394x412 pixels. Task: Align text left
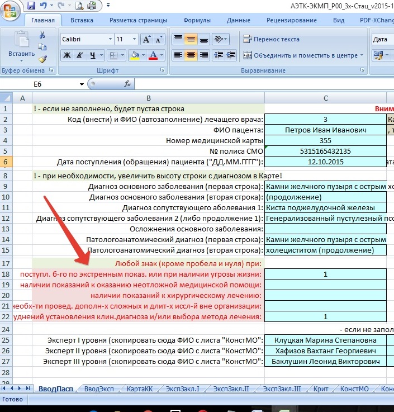point(178,55)
